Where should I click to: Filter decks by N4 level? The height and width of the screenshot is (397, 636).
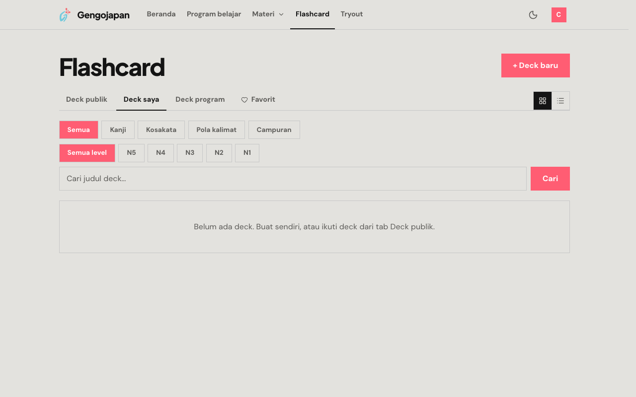click(x=160, y=153)
